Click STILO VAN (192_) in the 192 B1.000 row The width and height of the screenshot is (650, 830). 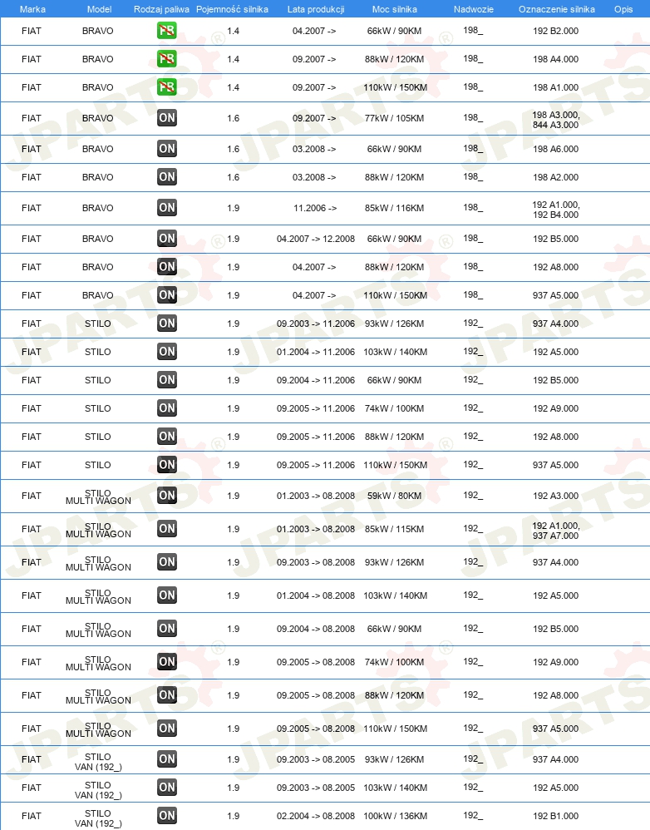(98, 818)
